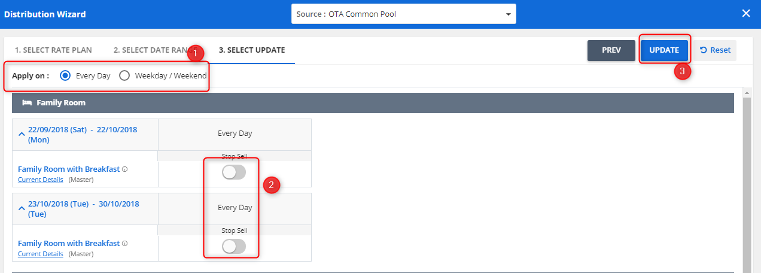Open Current Details link under 23/10/2018 range
This screenshot has height=273, width=761.
click(41, 254)
